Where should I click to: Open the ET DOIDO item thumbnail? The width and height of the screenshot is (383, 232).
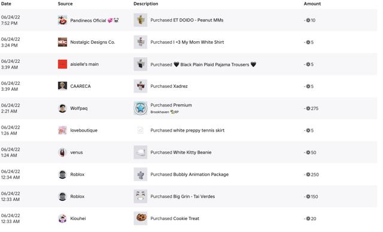[x=141, y=20]
